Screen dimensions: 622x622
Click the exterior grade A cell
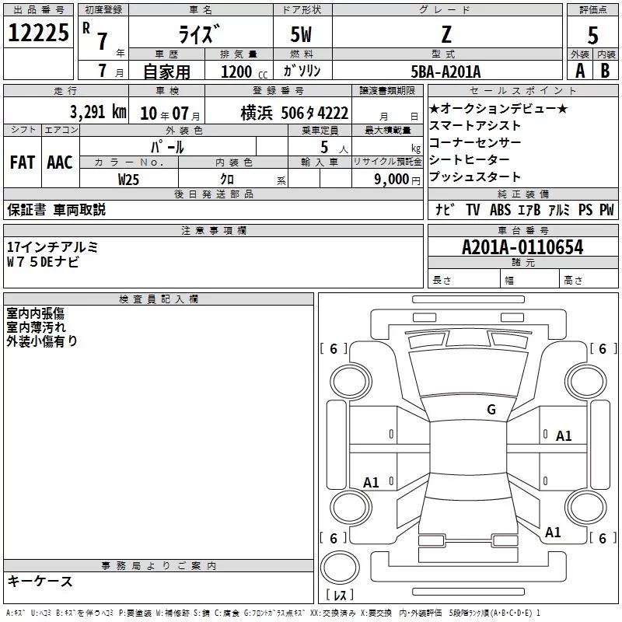tap(580, 71)
